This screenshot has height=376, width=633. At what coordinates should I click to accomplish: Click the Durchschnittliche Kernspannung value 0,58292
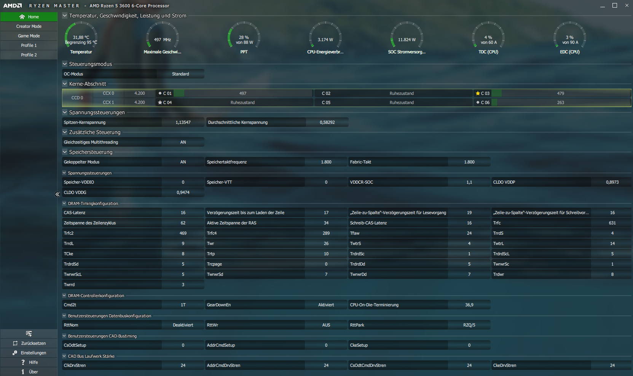click(327, 122)
